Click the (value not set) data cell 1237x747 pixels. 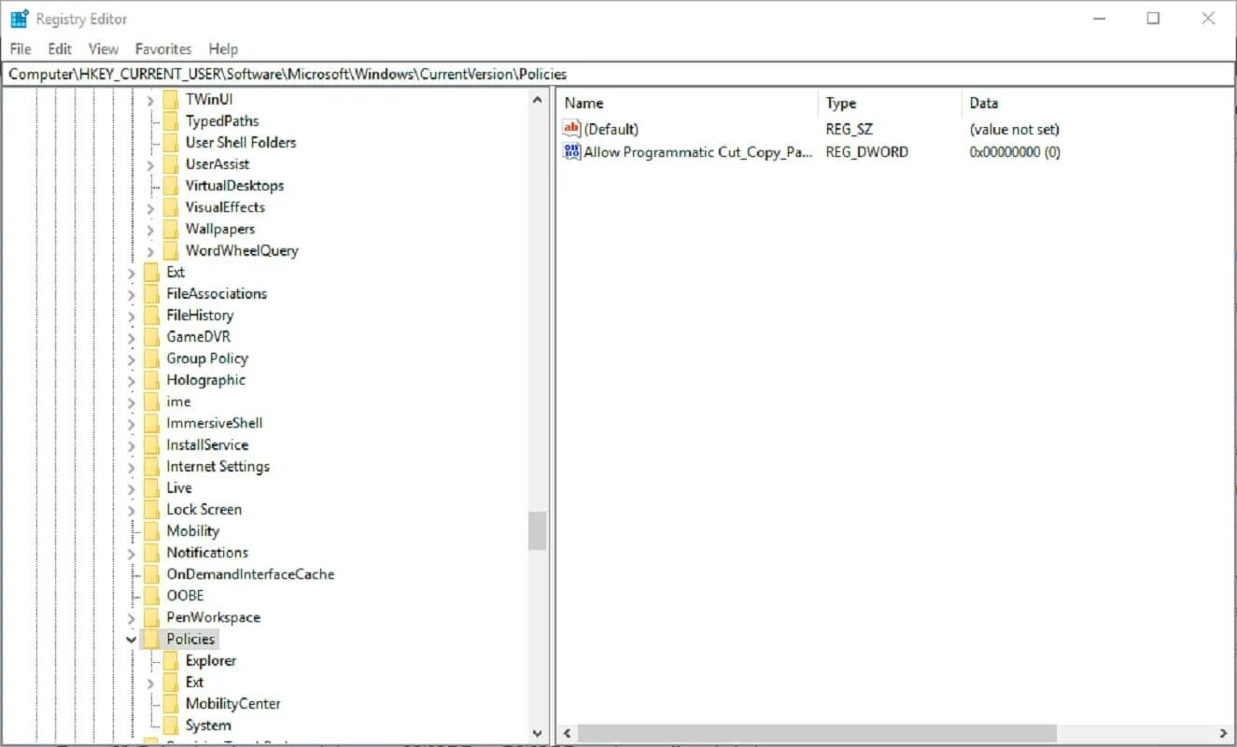coord(1015,129)
